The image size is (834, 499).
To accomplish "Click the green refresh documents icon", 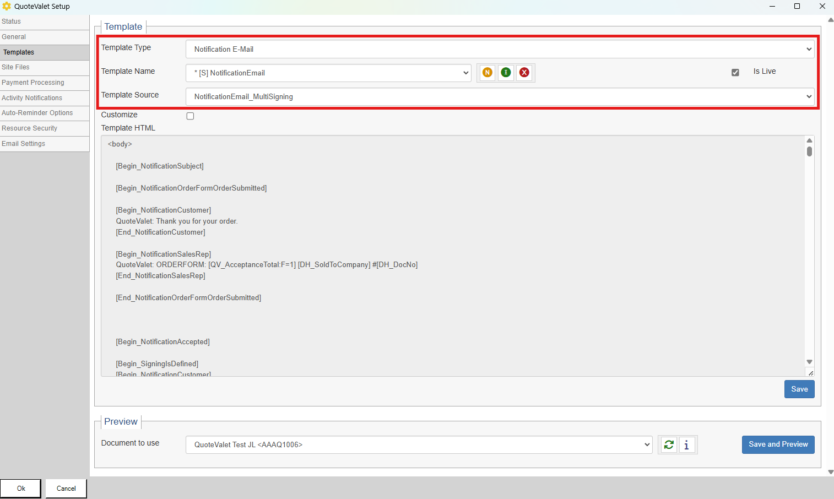I will tap(669, 445).
